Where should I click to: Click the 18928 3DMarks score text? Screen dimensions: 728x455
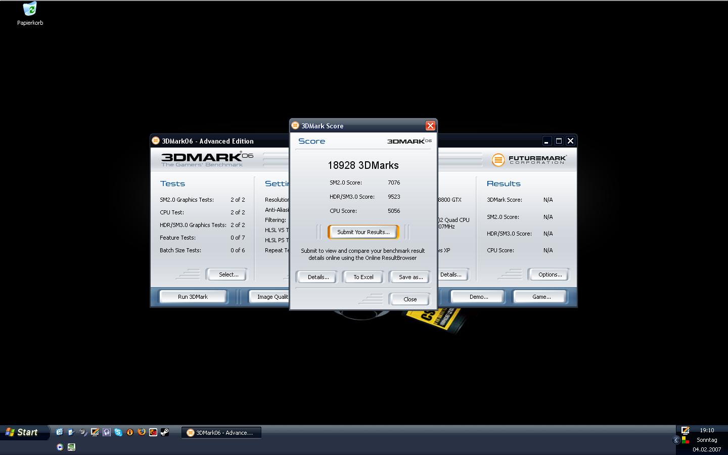(363, 165)
